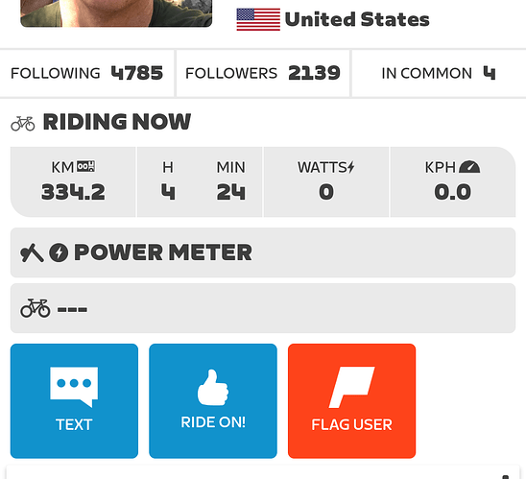Click the thumbs-up Ride On icon
This screenshot has width=526, height=479.
[x=213, y=388]
